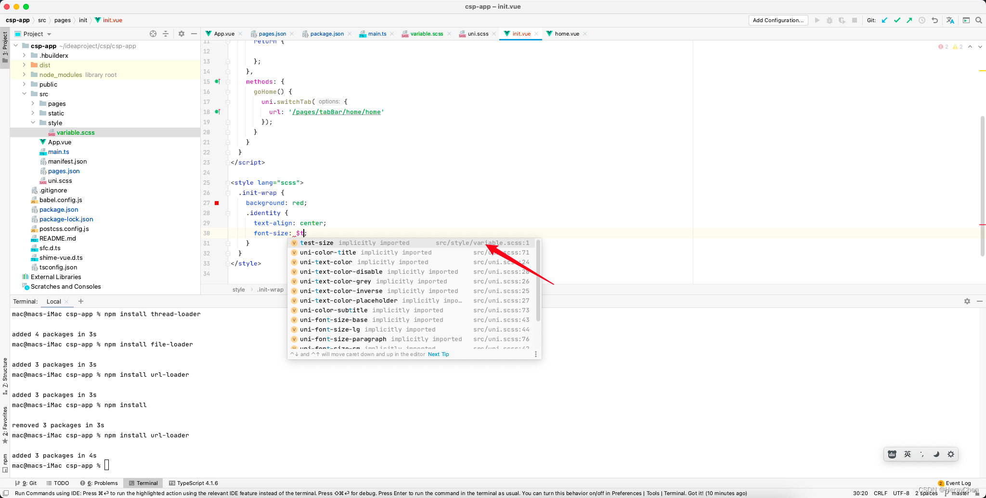The height and width of the screenshot is (498, 986).
Task: Open Project panel settings gear
Action: pos(182,34)
